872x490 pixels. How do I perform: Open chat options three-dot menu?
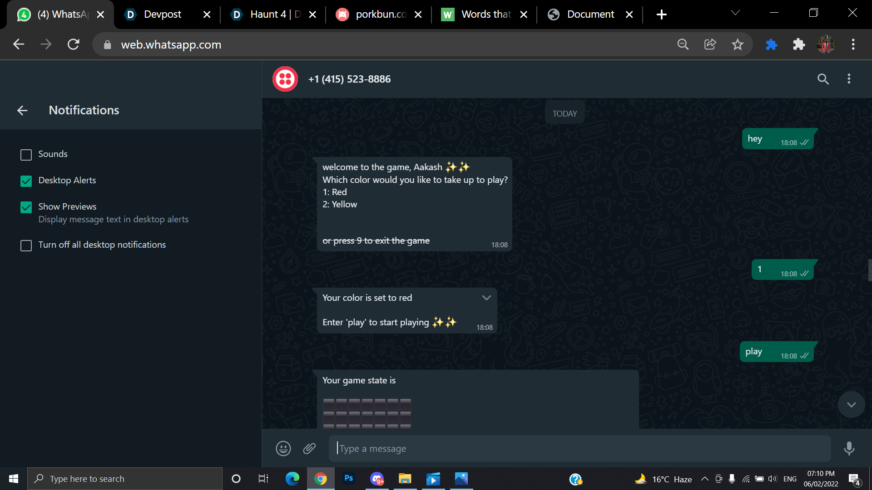[x=849, y=79]
